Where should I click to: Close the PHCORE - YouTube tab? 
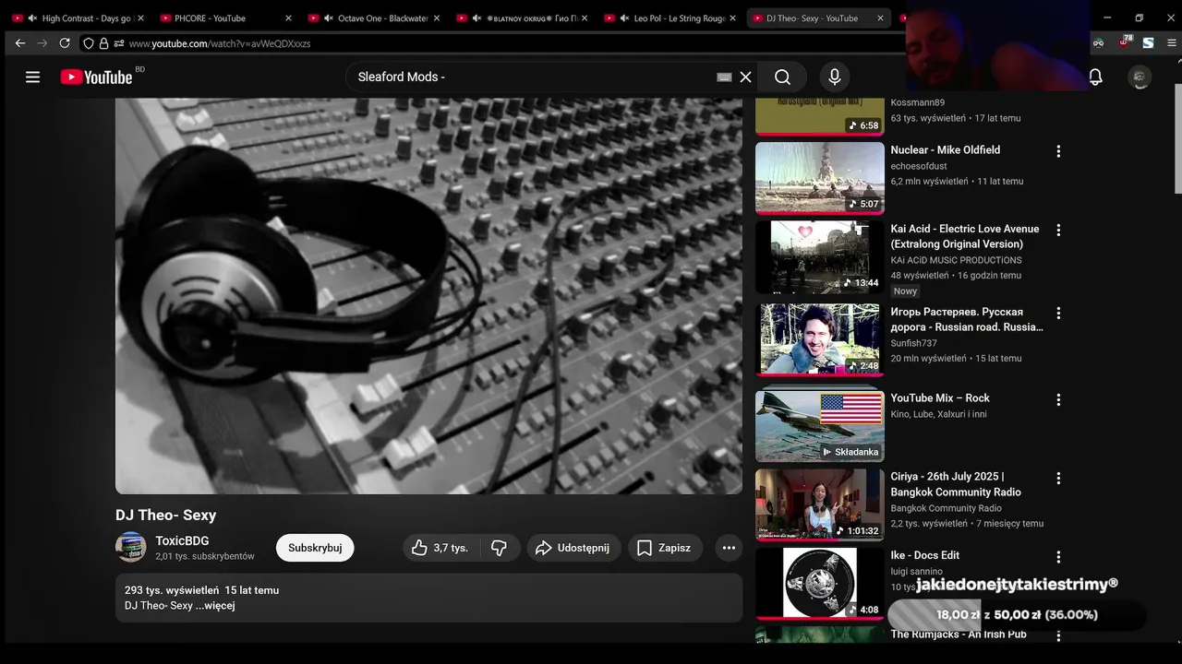click(288, 18)
